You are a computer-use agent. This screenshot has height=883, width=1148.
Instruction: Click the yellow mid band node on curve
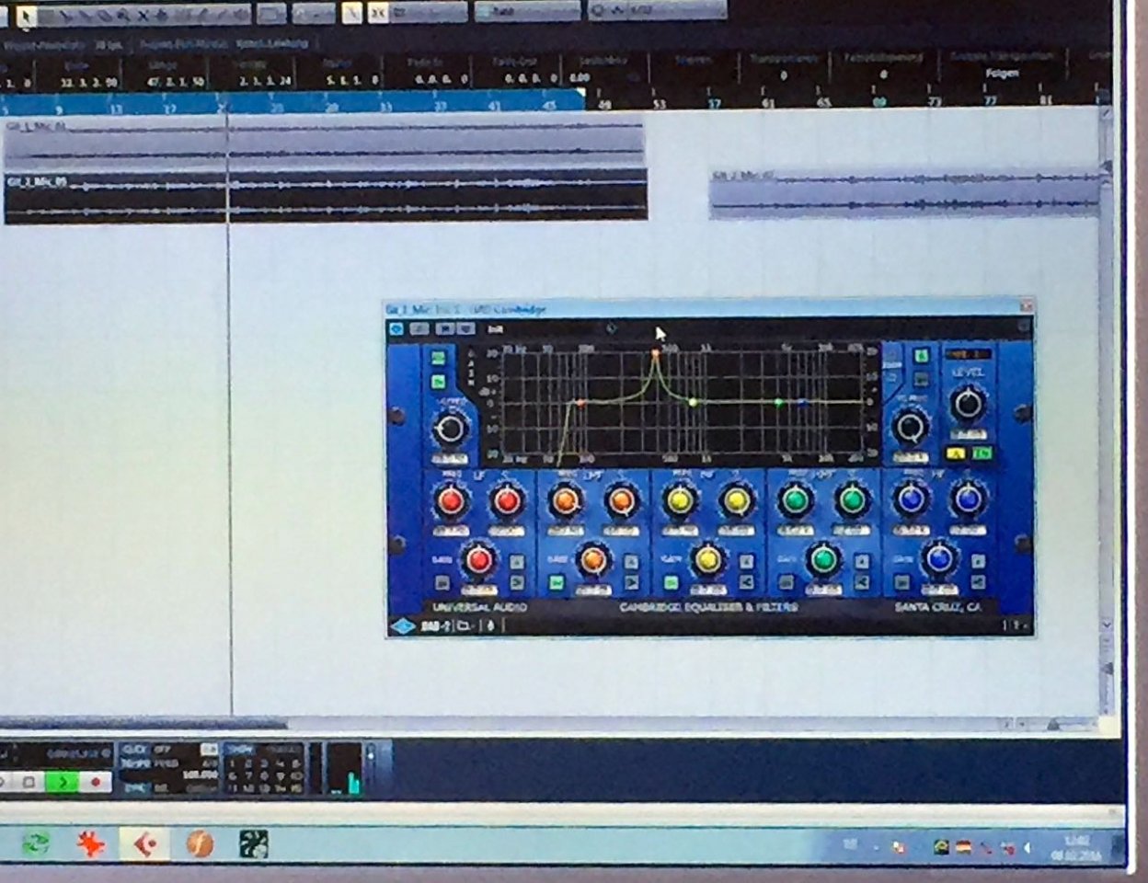pyautogui.click(x=693, y=402)
